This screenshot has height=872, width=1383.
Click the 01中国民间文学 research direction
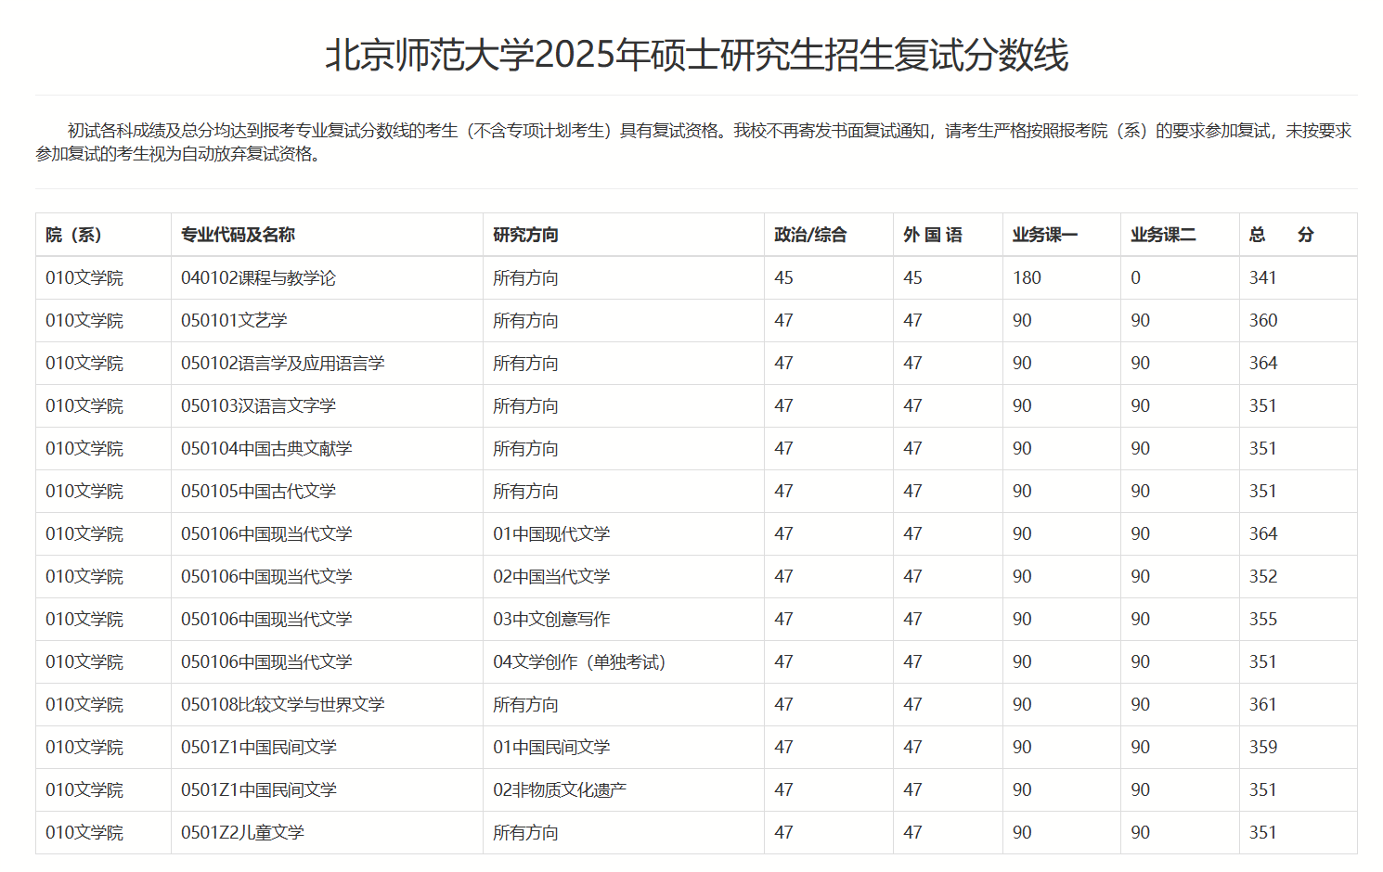551,747
